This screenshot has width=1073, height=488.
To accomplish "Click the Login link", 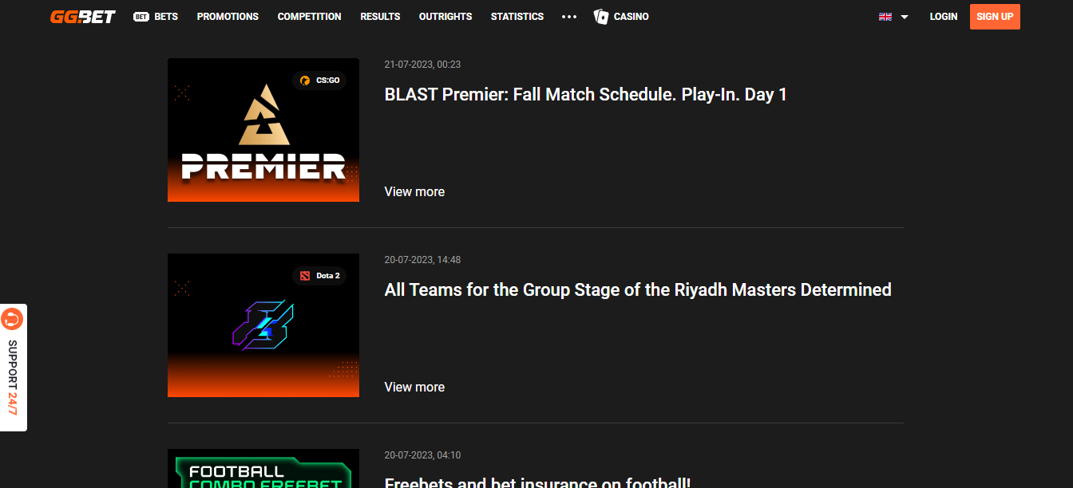I will click(x=944, y=17).
